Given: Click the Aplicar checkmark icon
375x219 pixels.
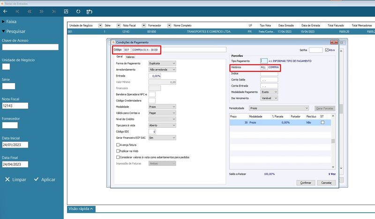Looking at the screenshot, I should pyautogui.click(x=37, y=179).
